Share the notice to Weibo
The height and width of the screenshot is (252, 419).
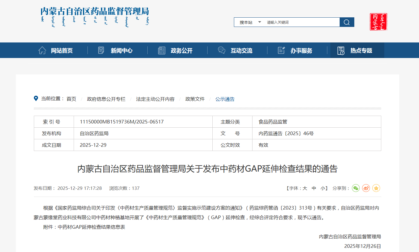click(x=366, y=188)
